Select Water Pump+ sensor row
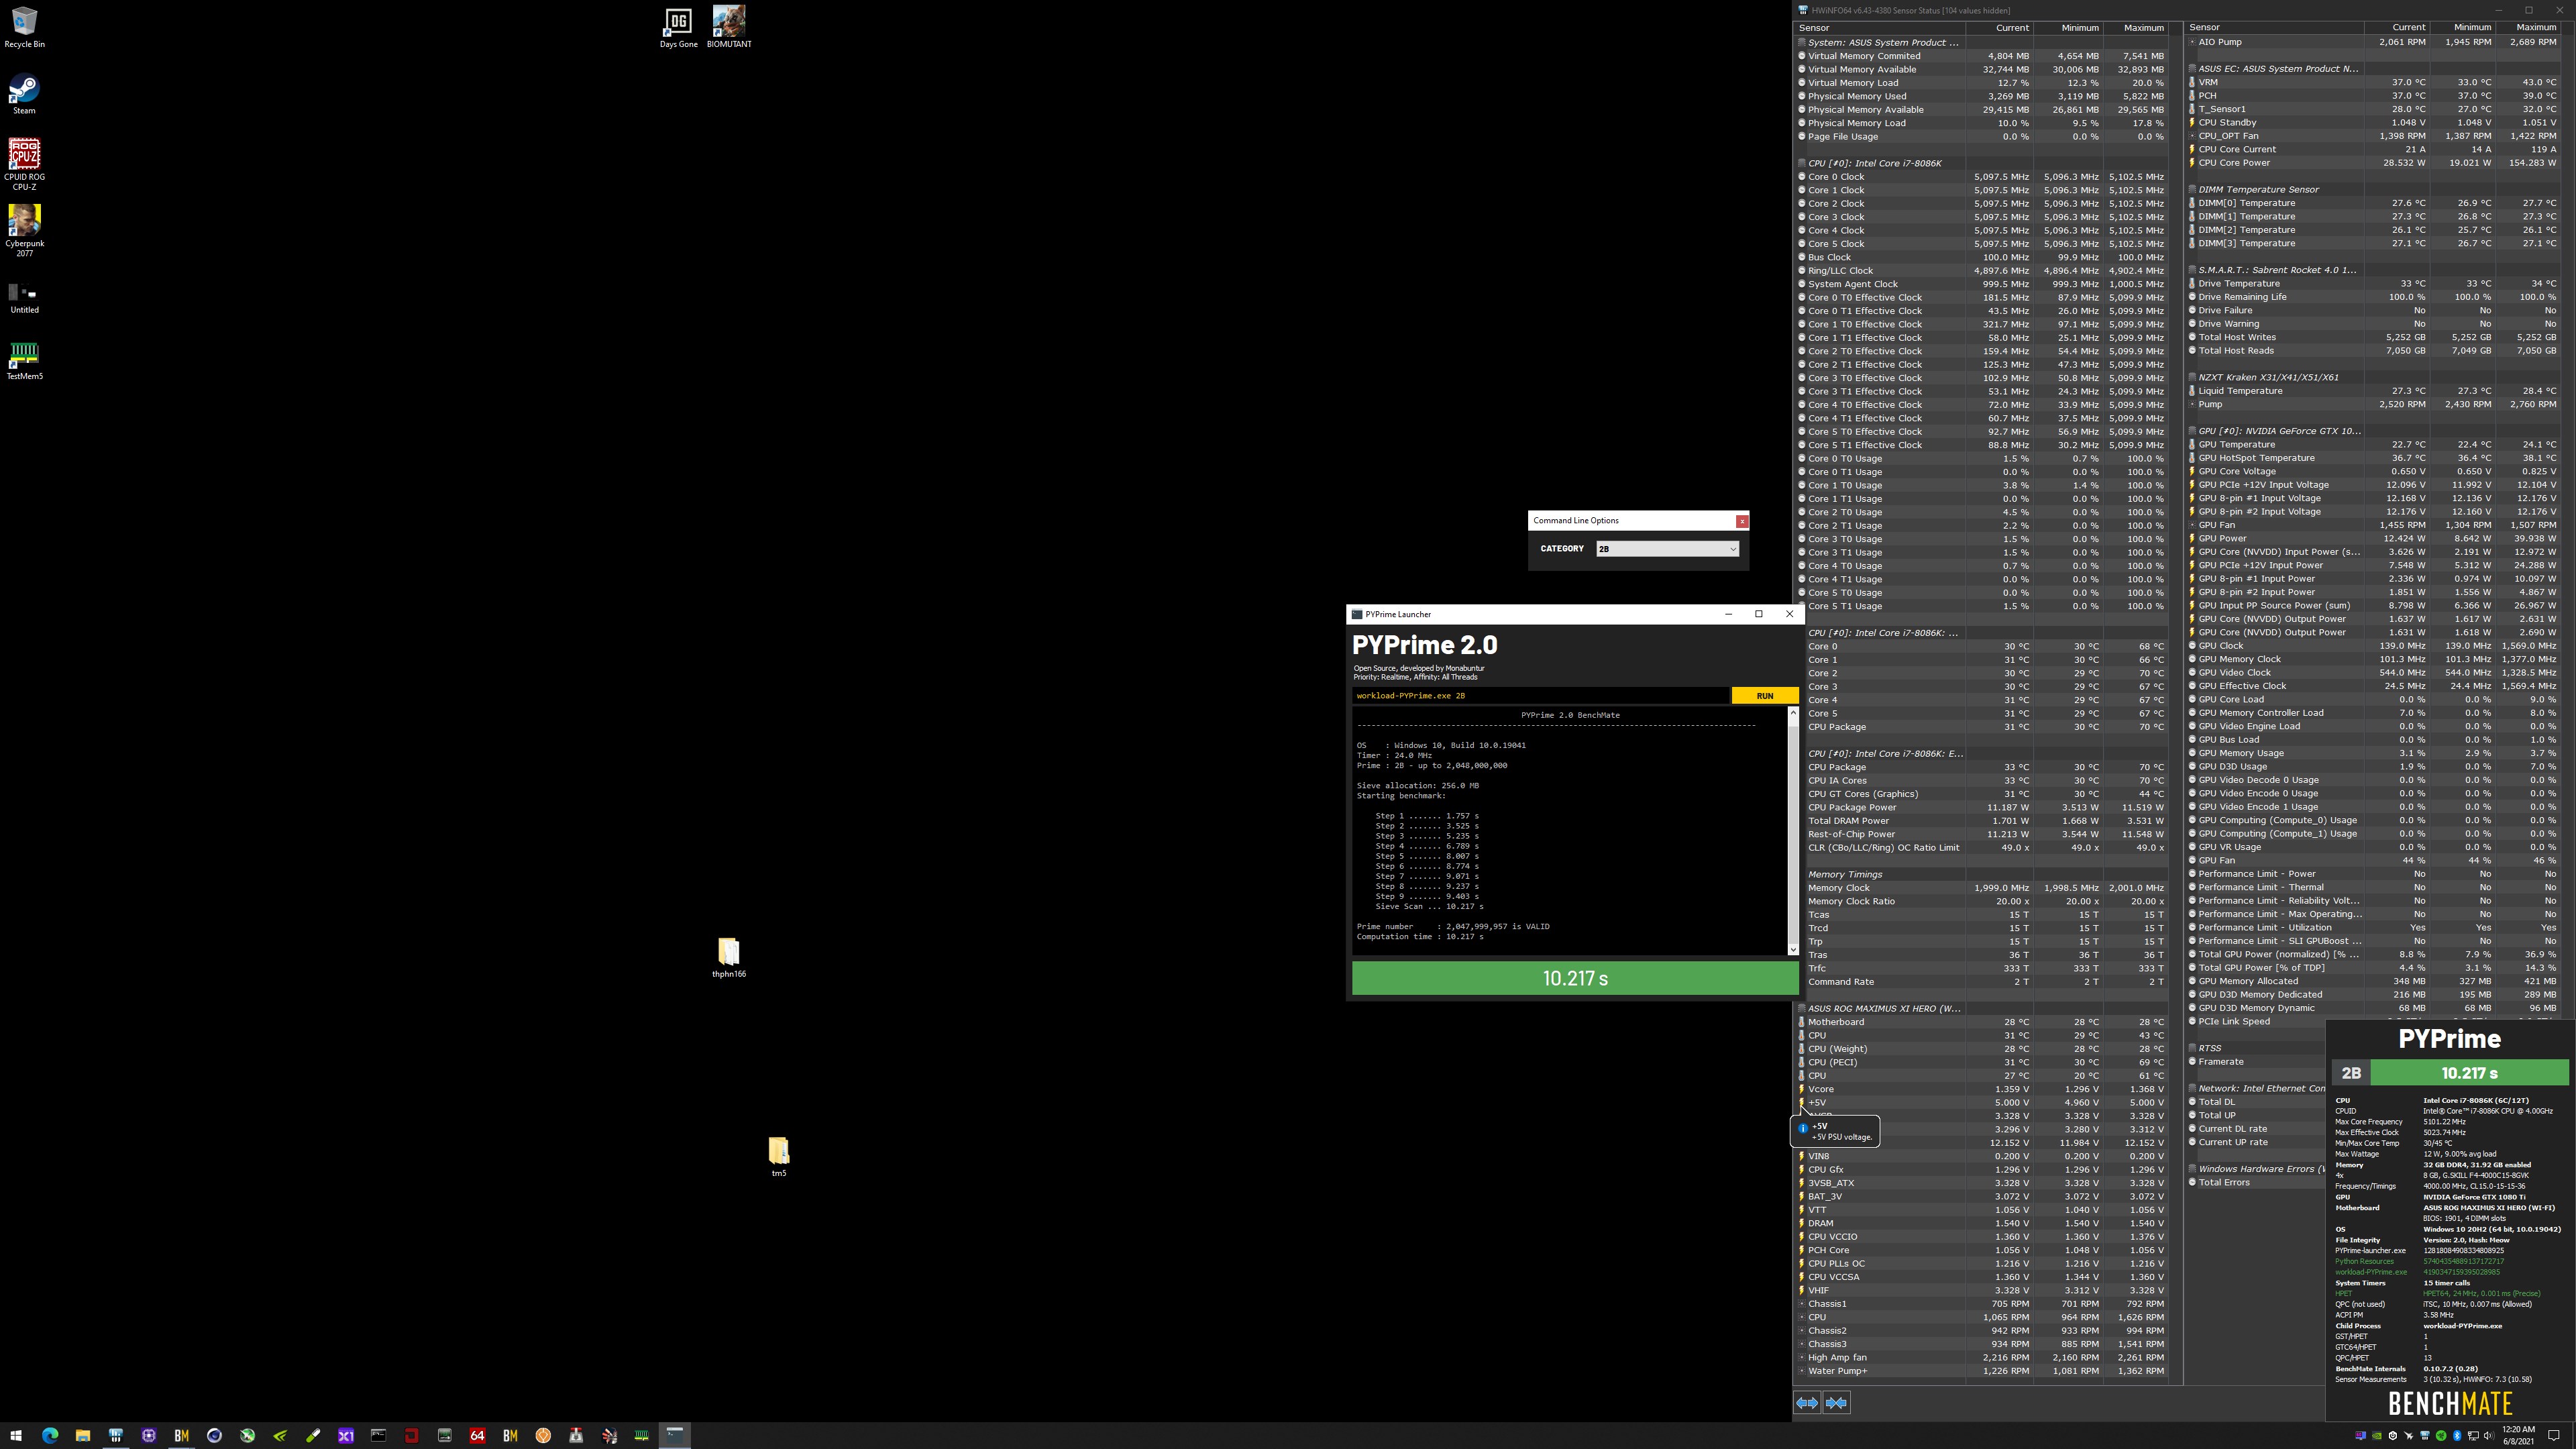 click(x=1981, y=1371)
